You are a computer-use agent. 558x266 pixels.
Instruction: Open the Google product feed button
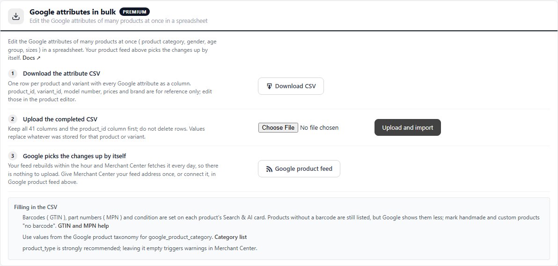[x=299, y=169]
